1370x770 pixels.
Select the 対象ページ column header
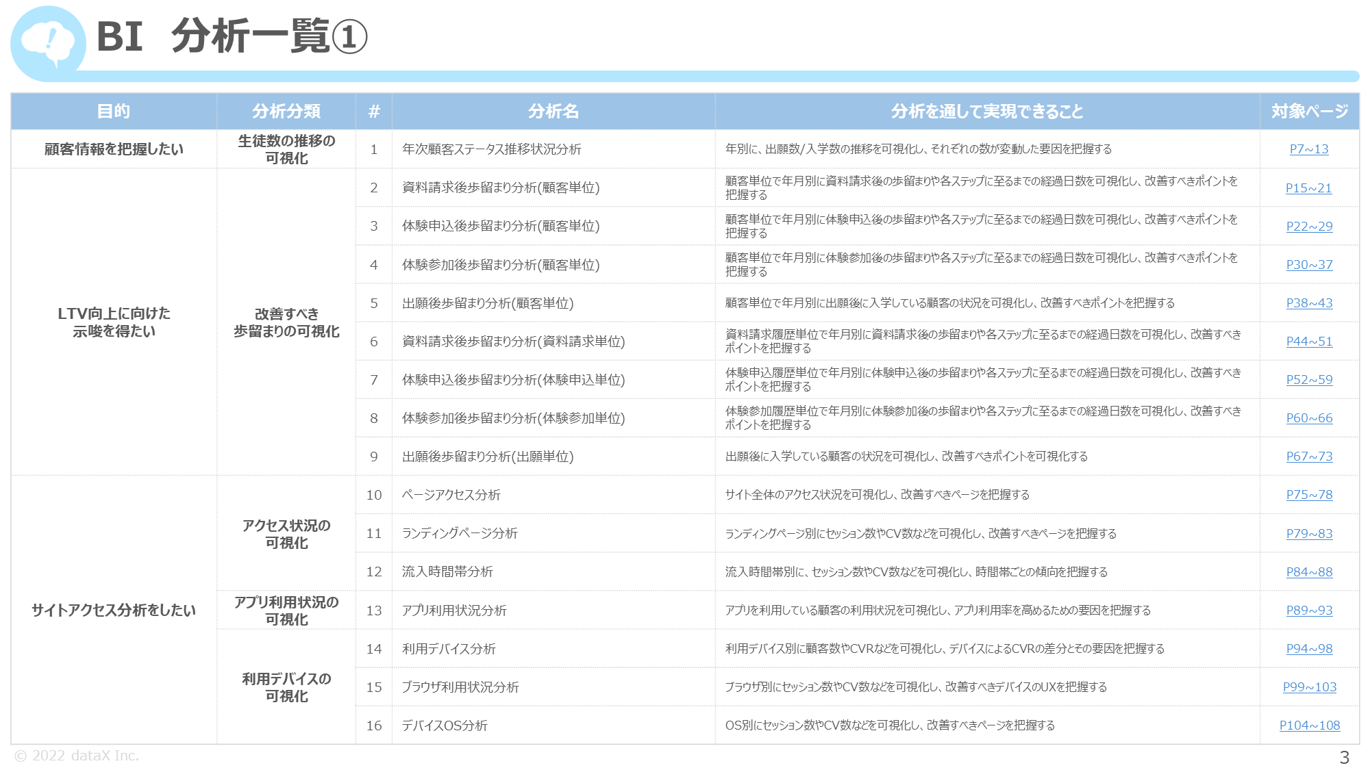click(1309, 111)
